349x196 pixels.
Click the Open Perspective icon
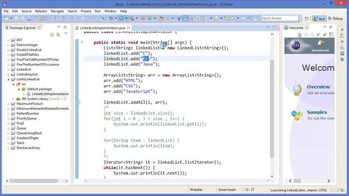click(x=306, y=19)
